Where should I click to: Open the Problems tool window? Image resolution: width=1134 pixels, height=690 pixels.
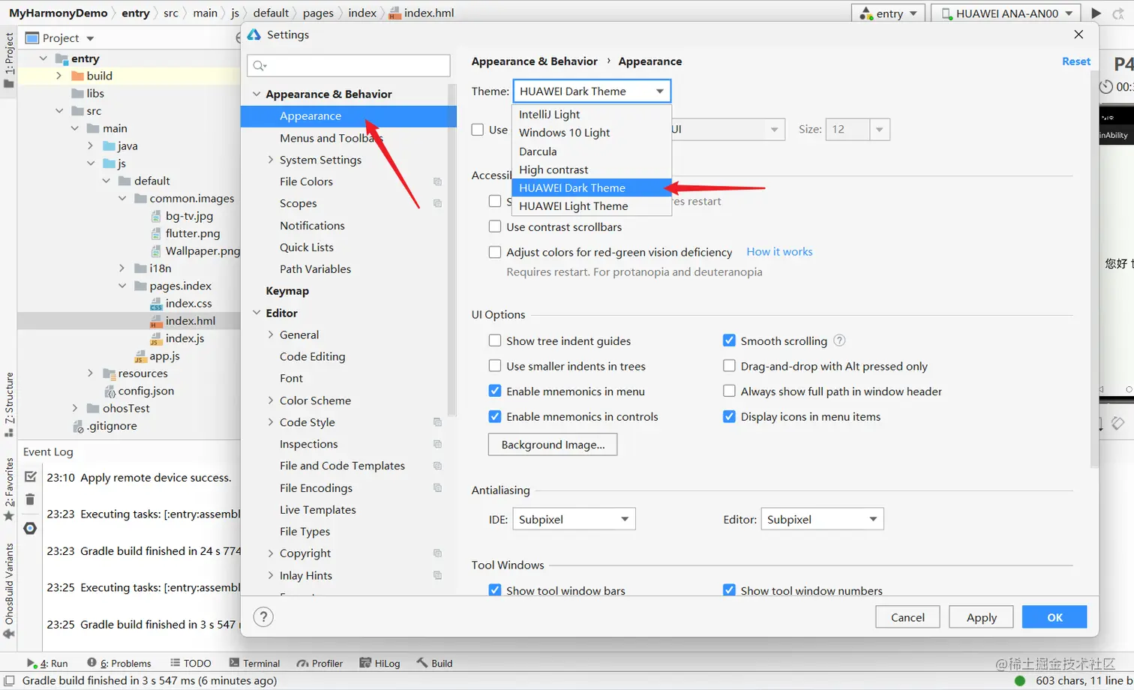tap(118, 663)
